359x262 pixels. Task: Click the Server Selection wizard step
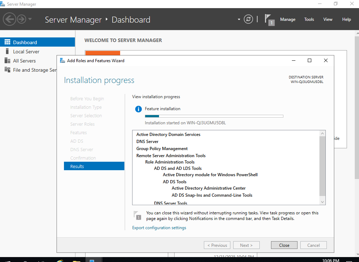[86, 115]
